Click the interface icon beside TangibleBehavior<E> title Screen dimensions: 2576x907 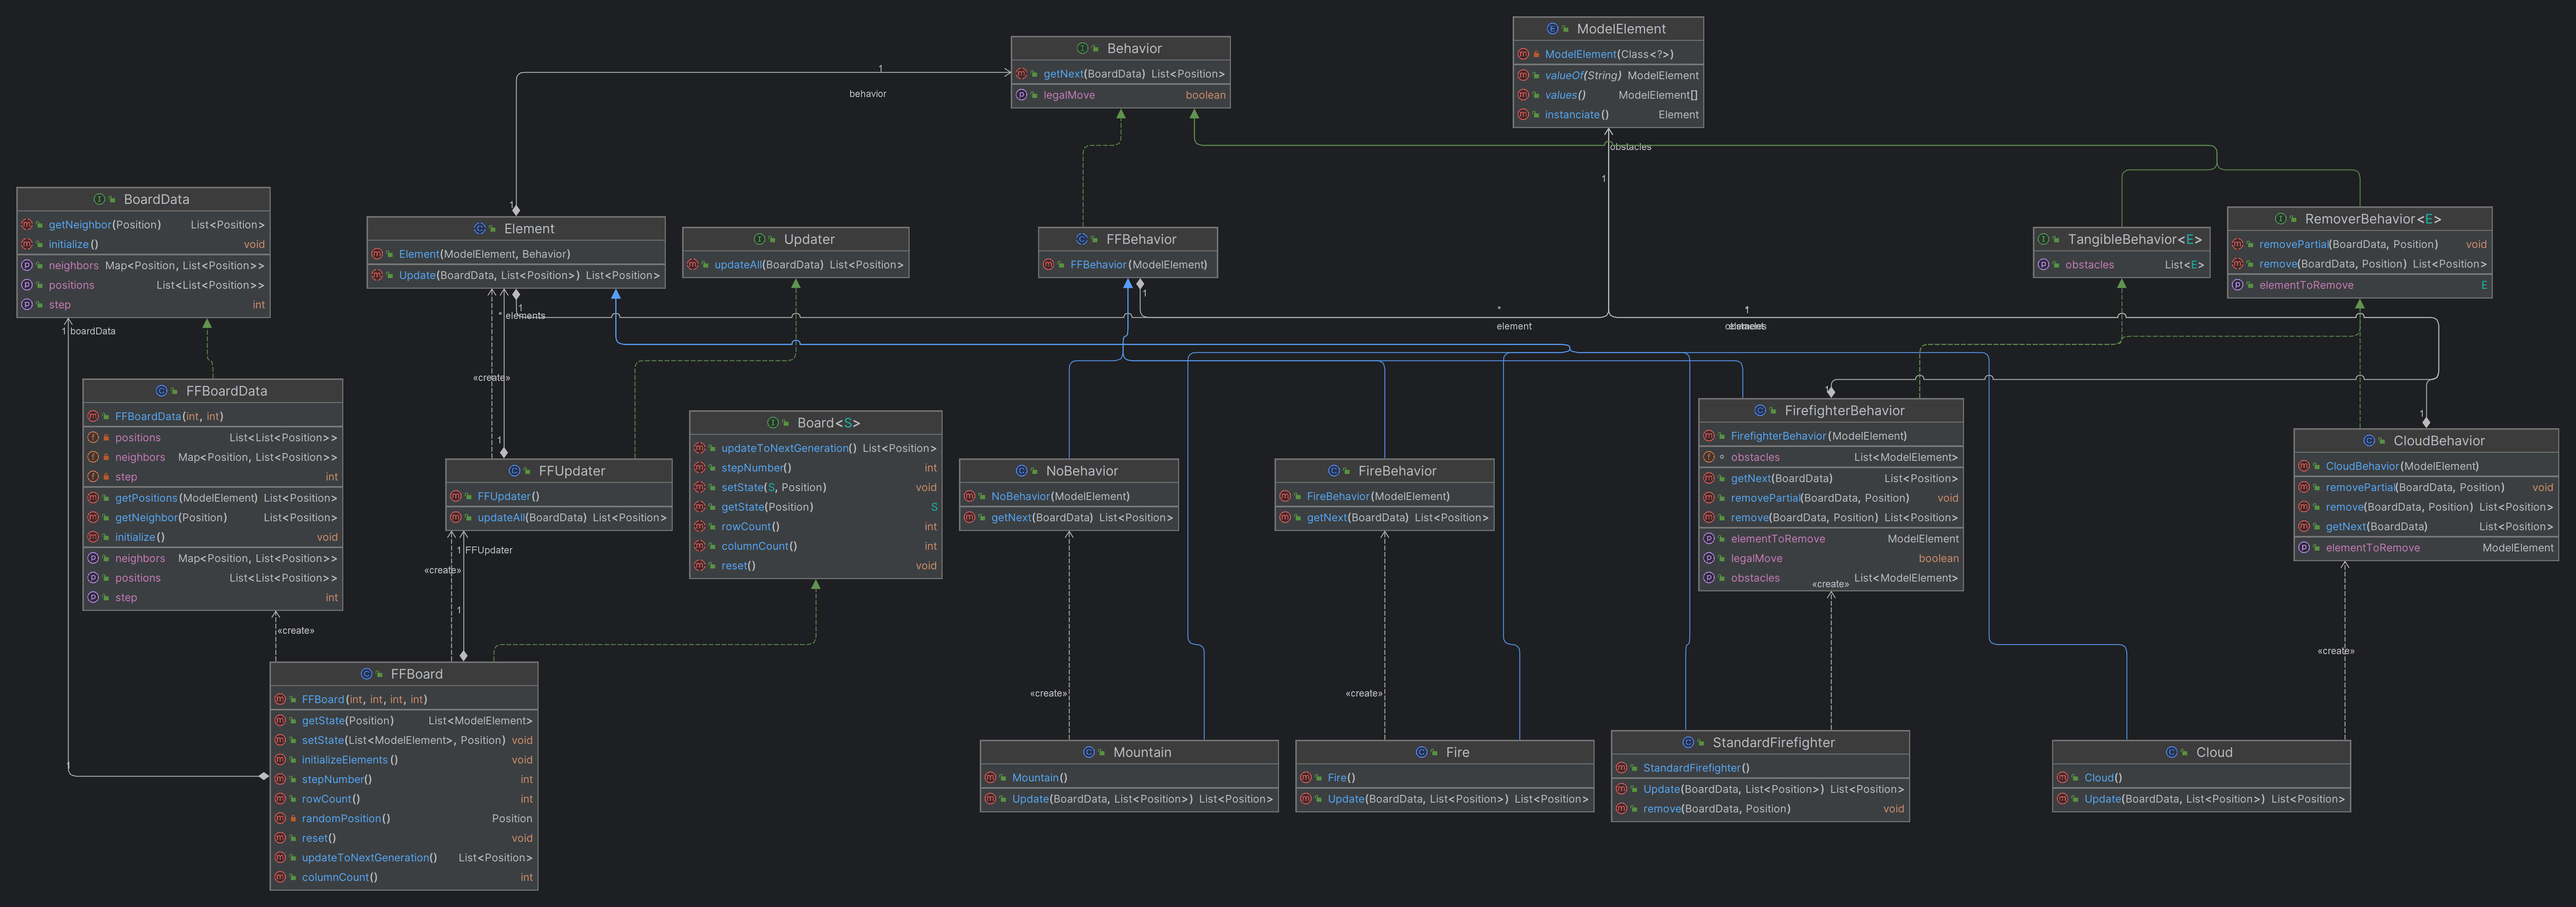[x=2043, y=239]
